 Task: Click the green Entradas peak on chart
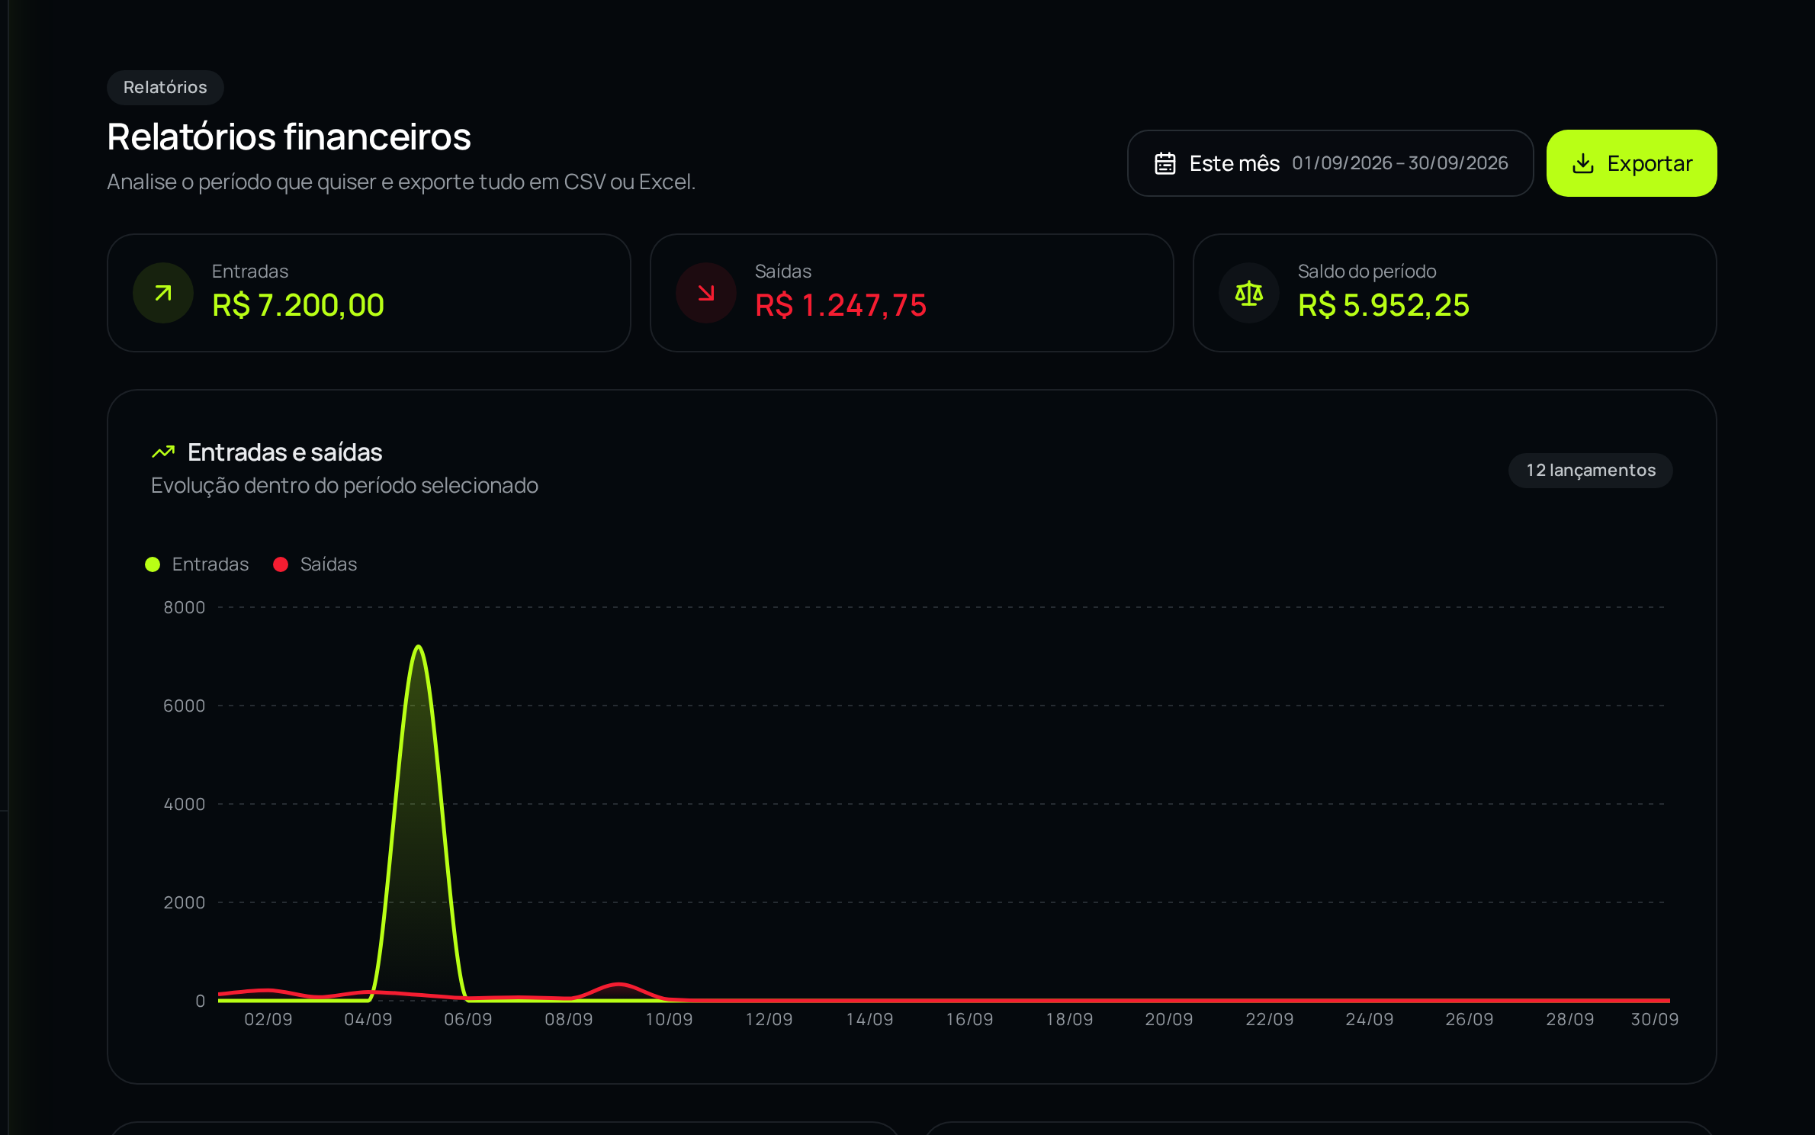[419, 647]
